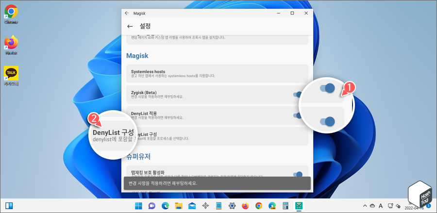Open Edge Canary from the taskbar

pos(272,206)
